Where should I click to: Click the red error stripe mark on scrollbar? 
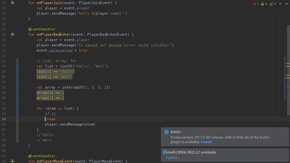(x=288, y=87)
